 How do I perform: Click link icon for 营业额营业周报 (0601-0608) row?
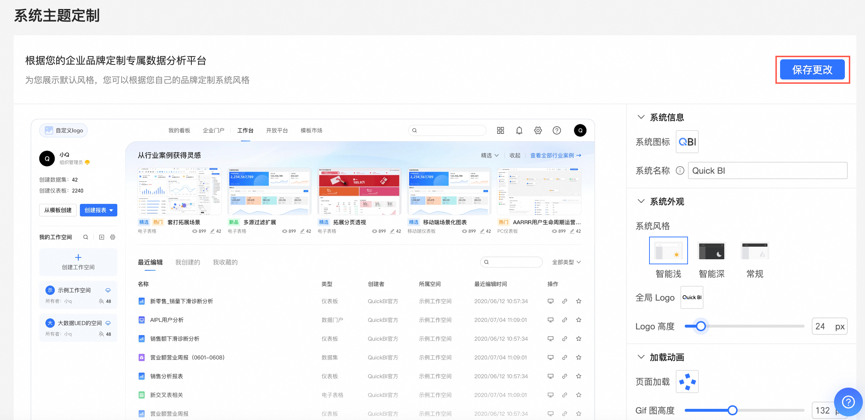[x=565, y=357]
